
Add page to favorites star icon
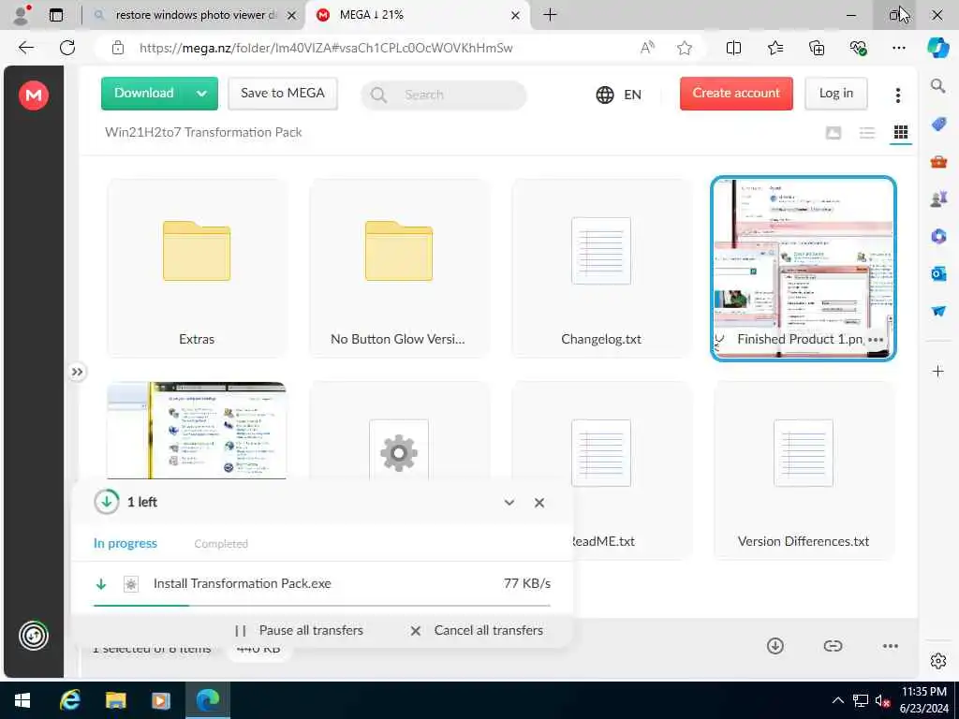point(685,48)
